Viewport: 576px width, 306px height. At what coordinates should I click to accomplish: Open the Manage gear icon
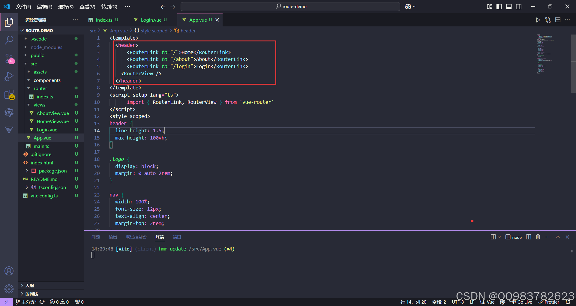pyautogui.click(x=9, y=289)
